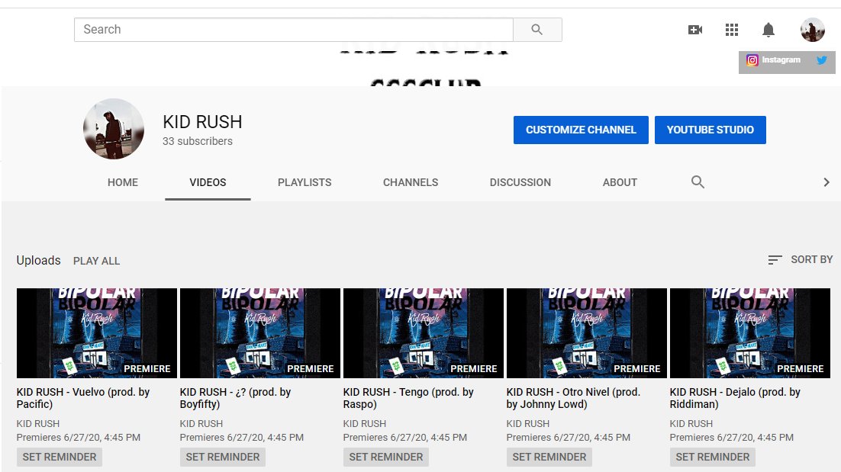Screen dimensions: 841x472
Task: Click title KID RUSH - ¿? (prod. by Boyfifty)
Action: pyautogui.click(x=236, y=398)
